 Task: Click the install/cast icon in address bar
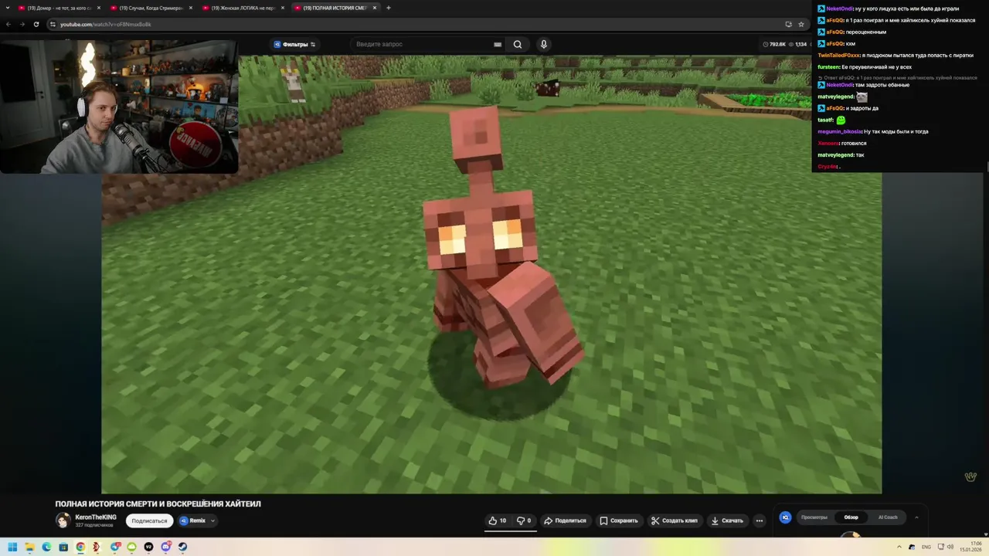pos(788,24)
